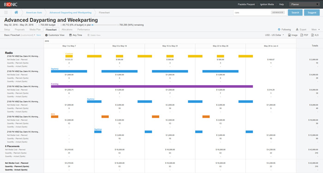This screenshot has height=173, width=323.
Task: Click the Search button
Action: coord(295,12)
